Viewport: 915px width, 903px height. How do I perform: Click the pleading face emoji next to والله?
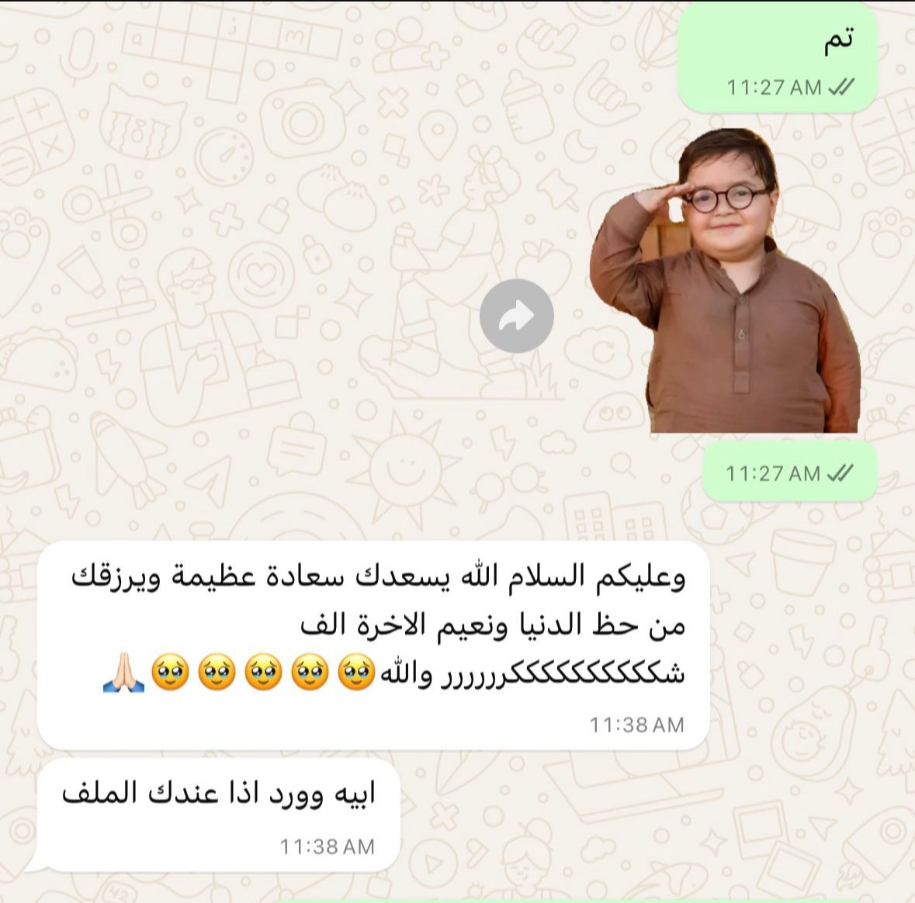[x=356, y=673]
